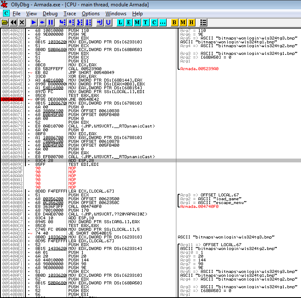Click the red Armada.004740F0 comment
The height and width of the screenshot is (298, 301).
point(199,206)
